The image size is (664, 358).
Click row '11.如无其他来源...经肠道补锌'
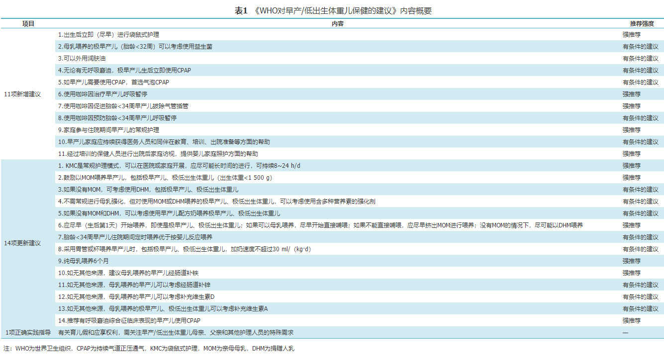[134, 285]
